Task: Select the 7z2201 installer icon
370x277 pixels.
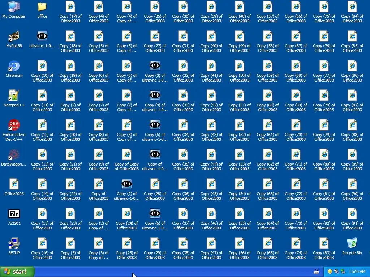Action: tap(14, 214)
